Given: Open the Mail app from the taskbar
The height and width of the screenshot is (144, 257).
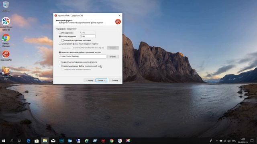Looking at the screenshot, I should (53, 141).
